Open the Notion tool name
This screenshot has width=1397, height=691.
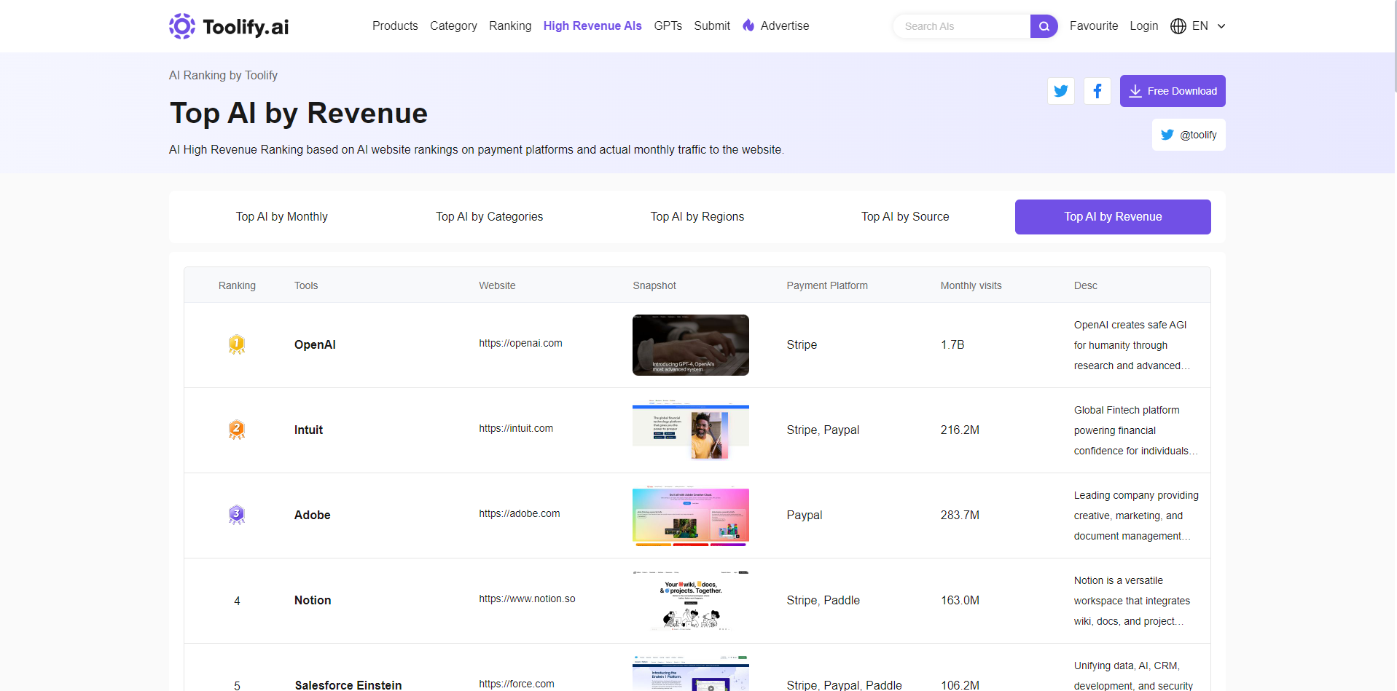click(x=313, y=600)
